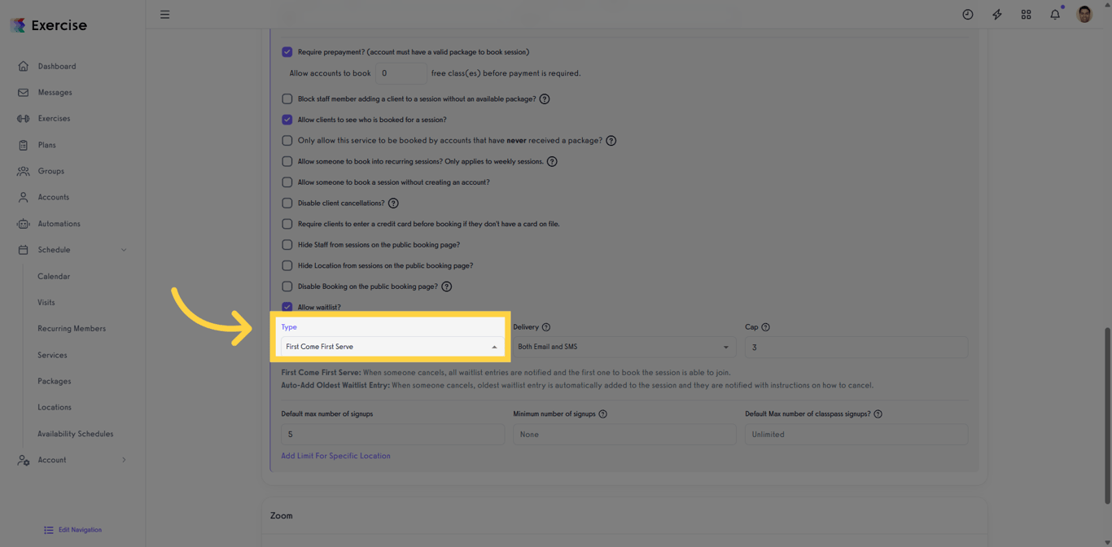Enable Disable client cancellations checkbox
This screenshot has width=1112, height=547.
click(x=287, y=203)
